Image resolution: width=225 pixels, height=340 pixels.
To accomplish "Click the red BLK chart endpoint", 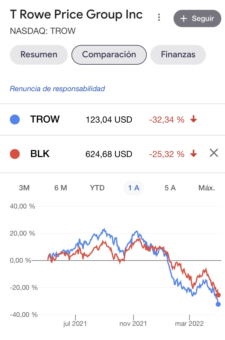I will [x=218, y=295].
